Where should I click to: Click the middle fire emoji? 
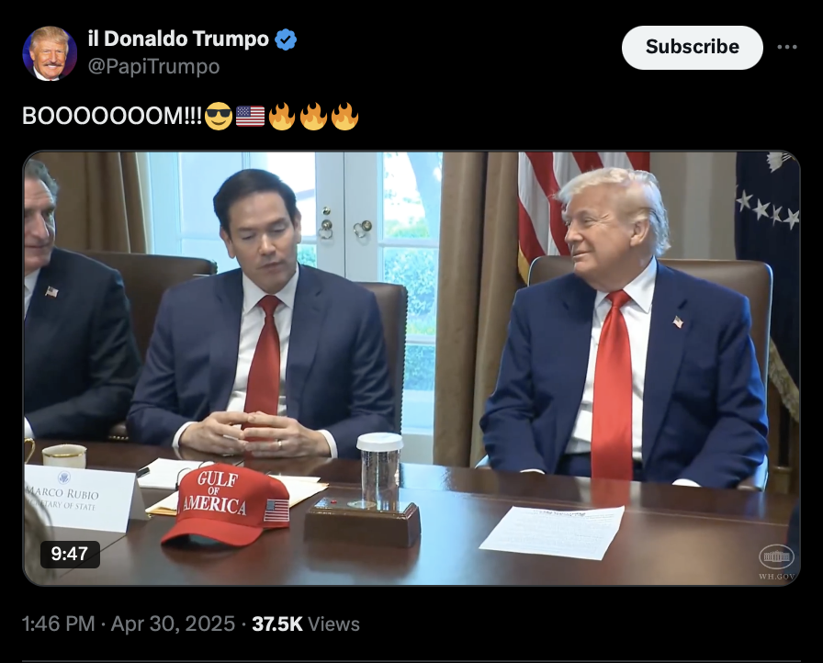313,116
